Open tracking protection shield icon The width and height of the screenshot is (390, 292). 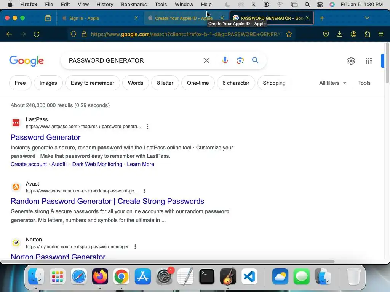(74, 34)
